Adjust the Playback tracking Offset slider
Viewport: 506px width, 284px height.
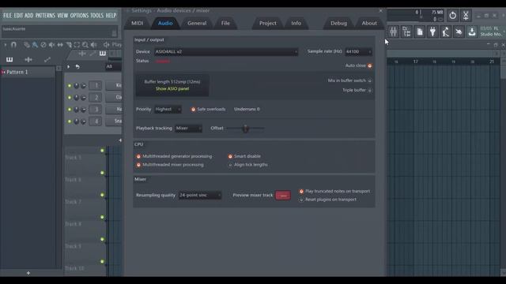(245, 129)
